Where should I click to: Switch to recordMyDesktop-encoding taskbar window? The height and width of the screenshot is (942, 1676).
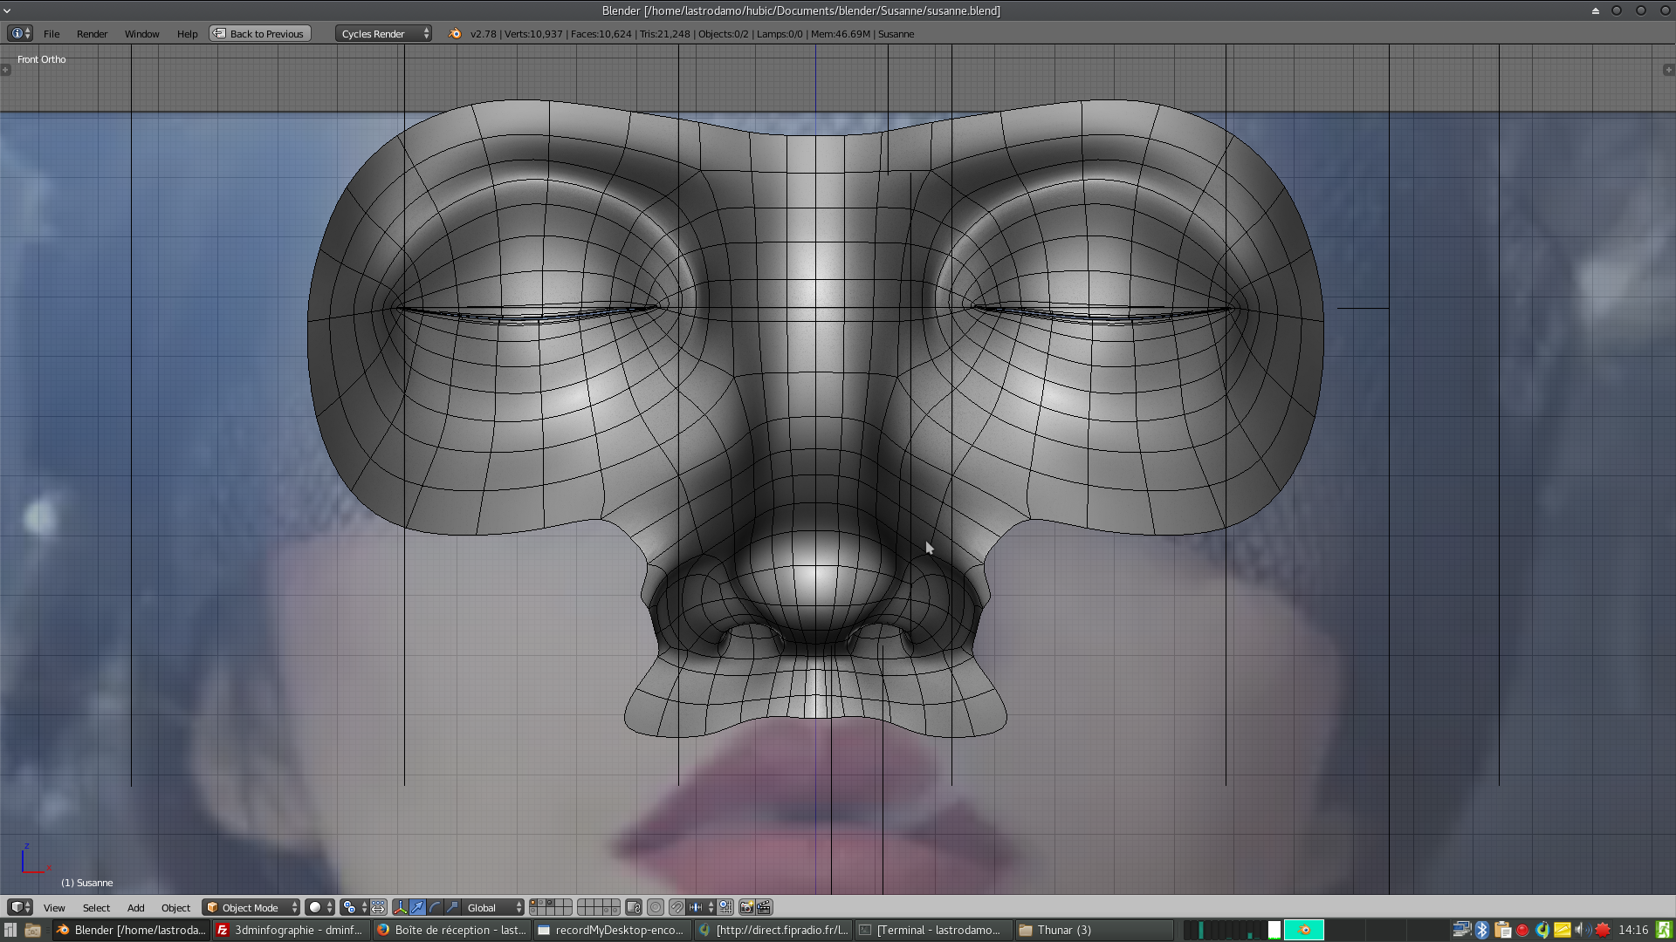(613, 930)
